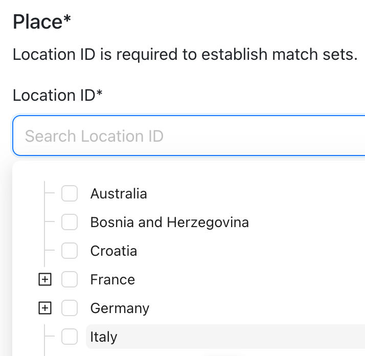Select the France checkbox

coord(70,280)
